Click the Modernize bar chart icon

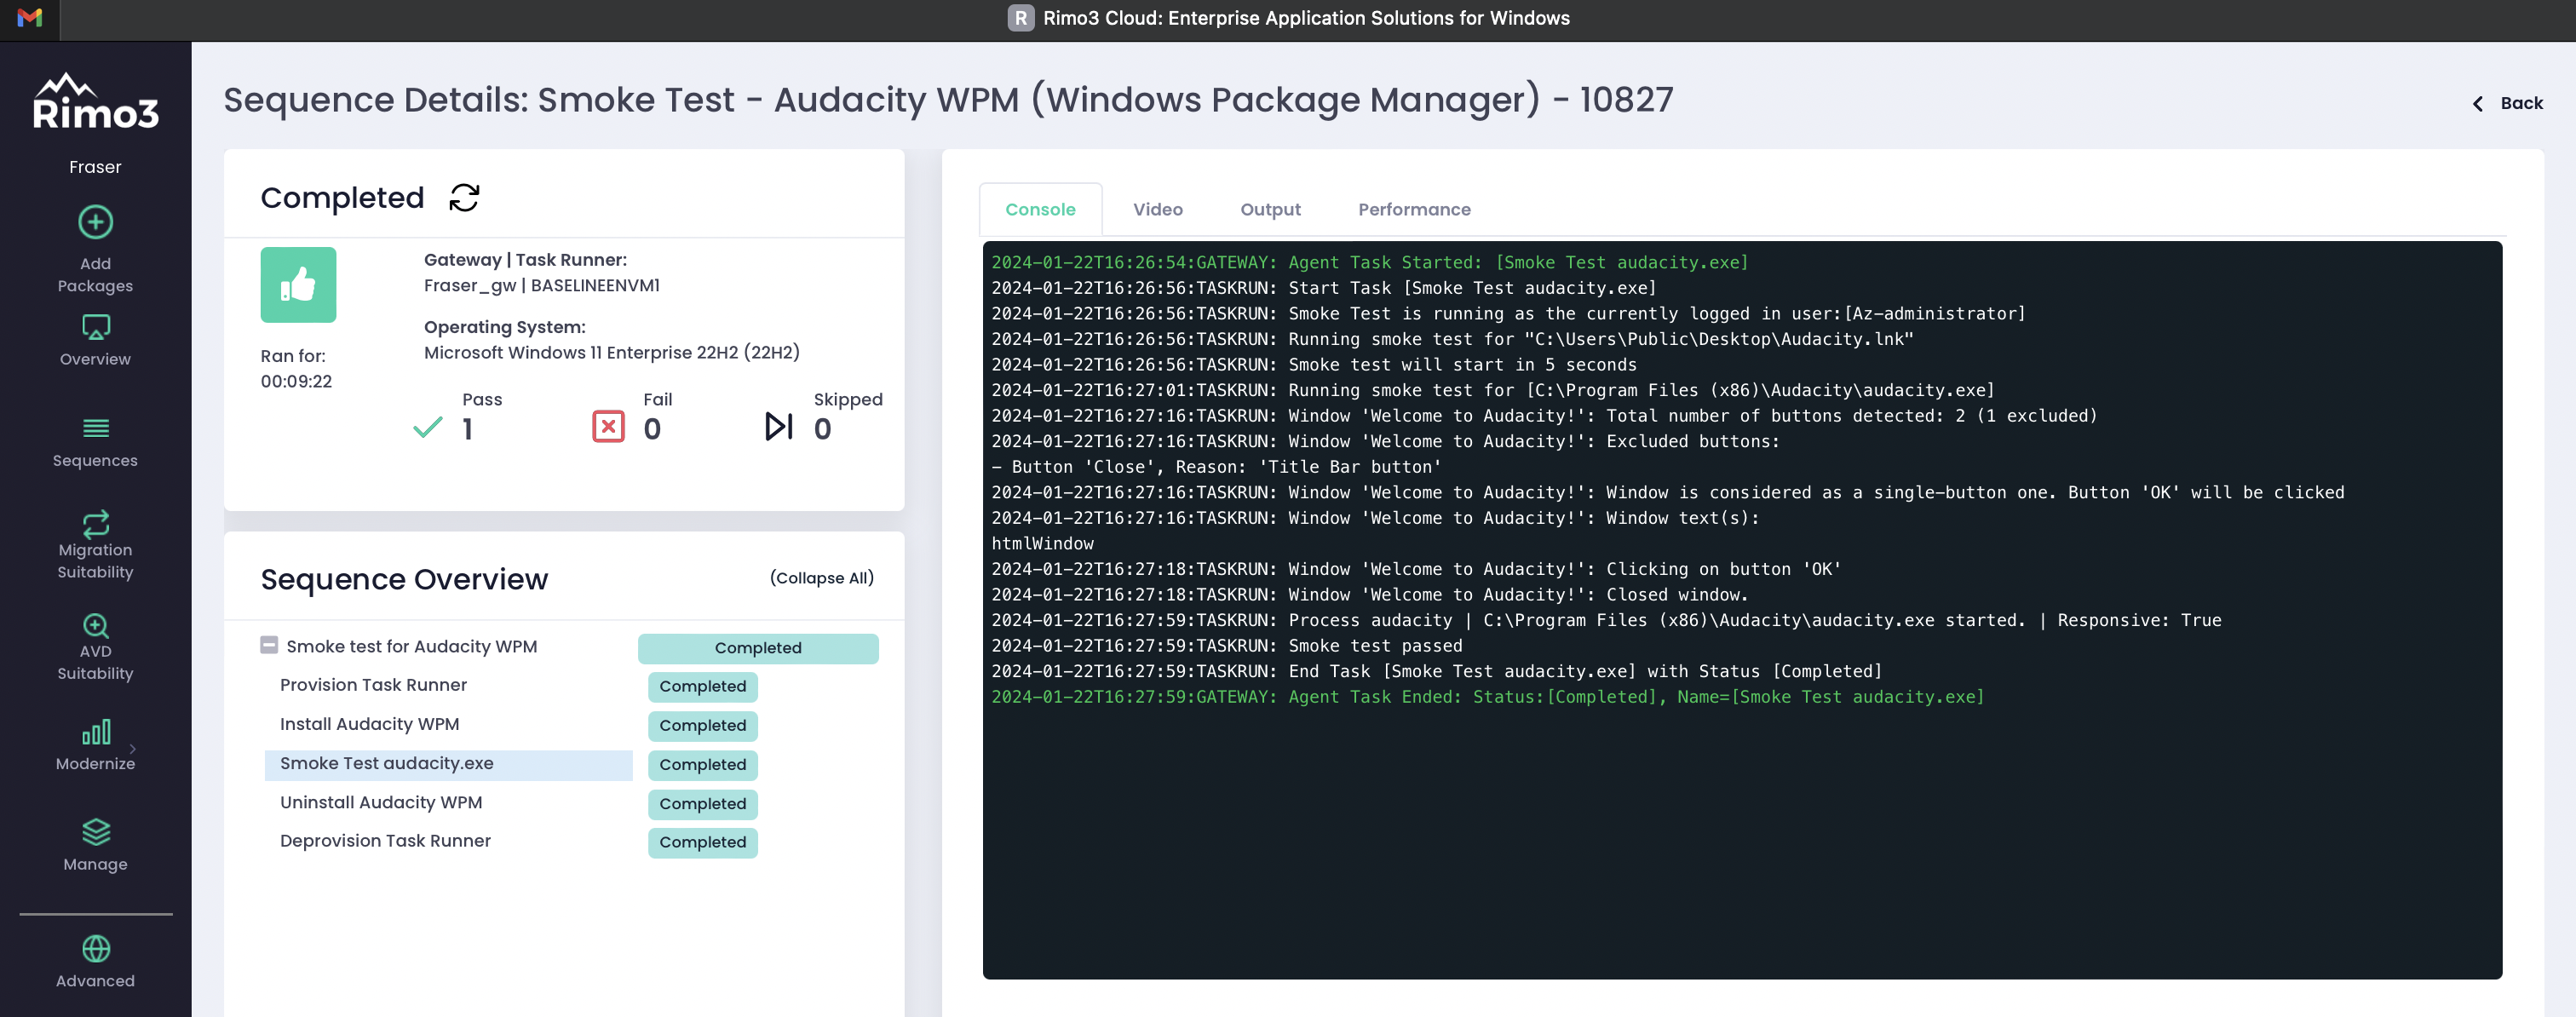(x=95, y=732)
